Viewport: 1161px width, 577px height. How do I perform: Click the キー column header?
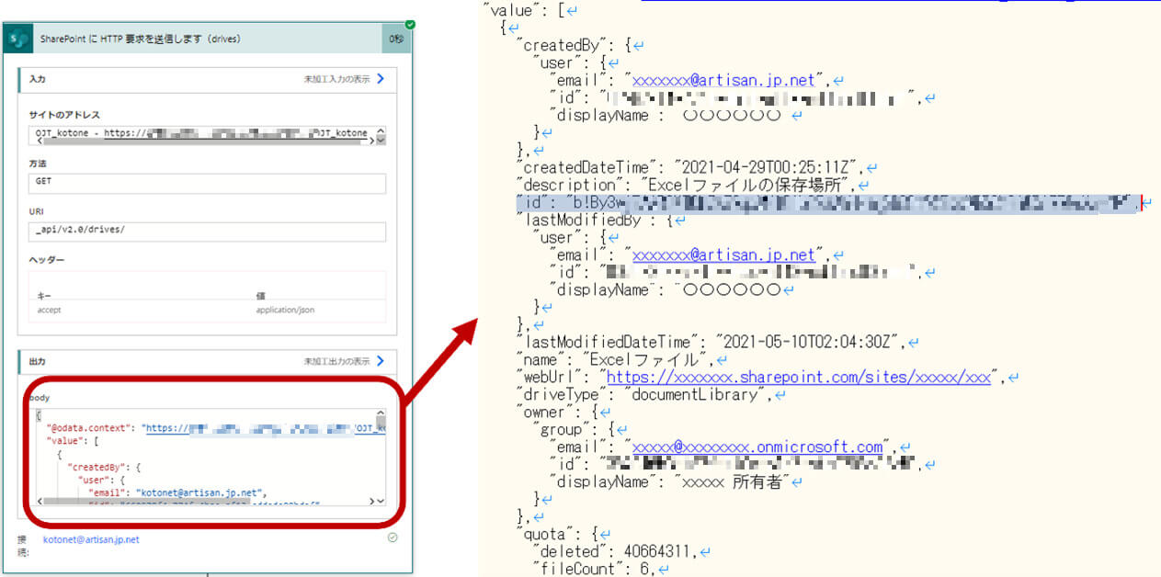(43, 296)
